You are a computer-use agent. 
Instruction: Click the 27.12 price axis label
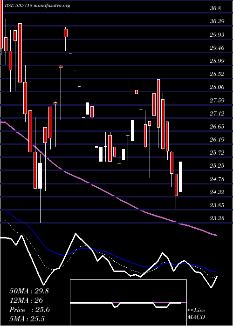click(x=217, y=114)
